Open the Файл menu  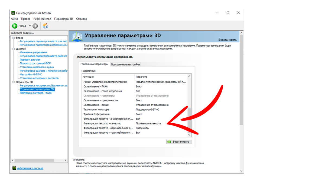coord(14,19)
